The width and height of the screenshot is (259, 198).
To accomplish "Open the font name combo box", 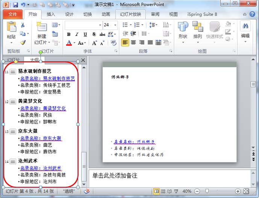I will tap(83, 25).
